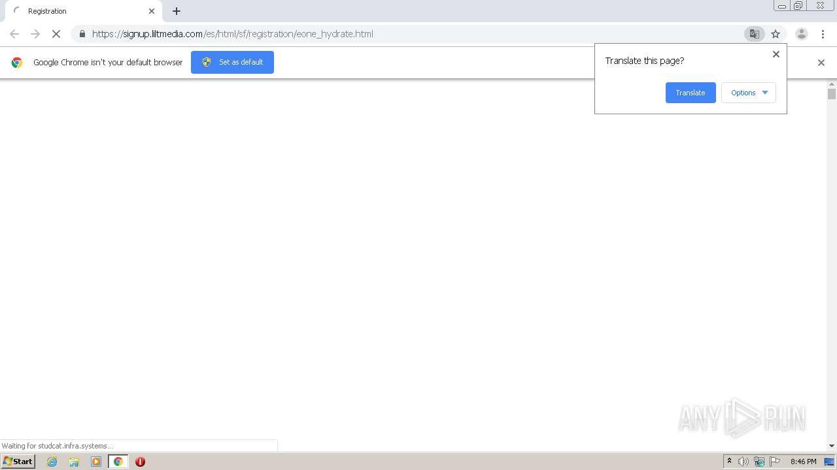Image resolution: width=837 pixels, height=470 pixels.
Task: Click the network tray icon
Action: [x=759, y=462]
